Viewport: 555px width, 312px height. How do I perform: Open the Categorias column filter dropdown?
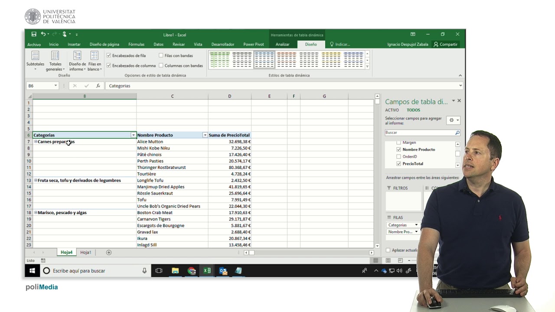(x=134, y=135)
